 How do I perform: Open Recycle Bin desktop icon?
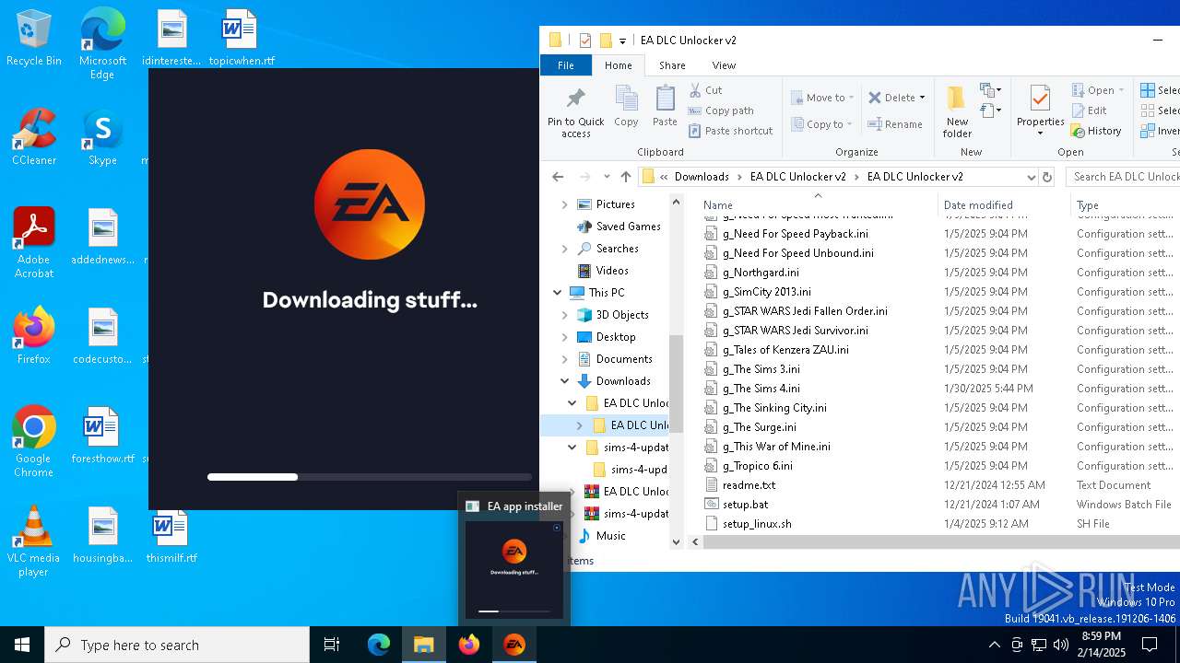[34, 38]
